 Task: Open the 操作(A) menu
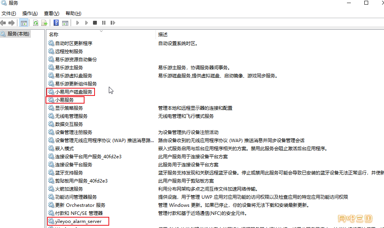(30, 13)
